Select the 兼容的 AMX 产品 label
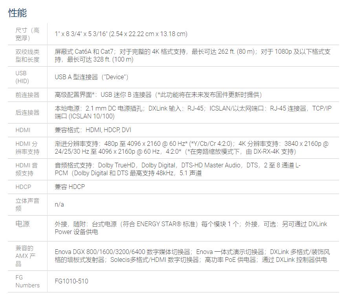The width and height of the screenshot is (350, 294). click(x=25, y=256)
